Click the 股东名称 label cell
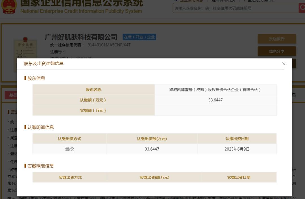 click(93, 90)
